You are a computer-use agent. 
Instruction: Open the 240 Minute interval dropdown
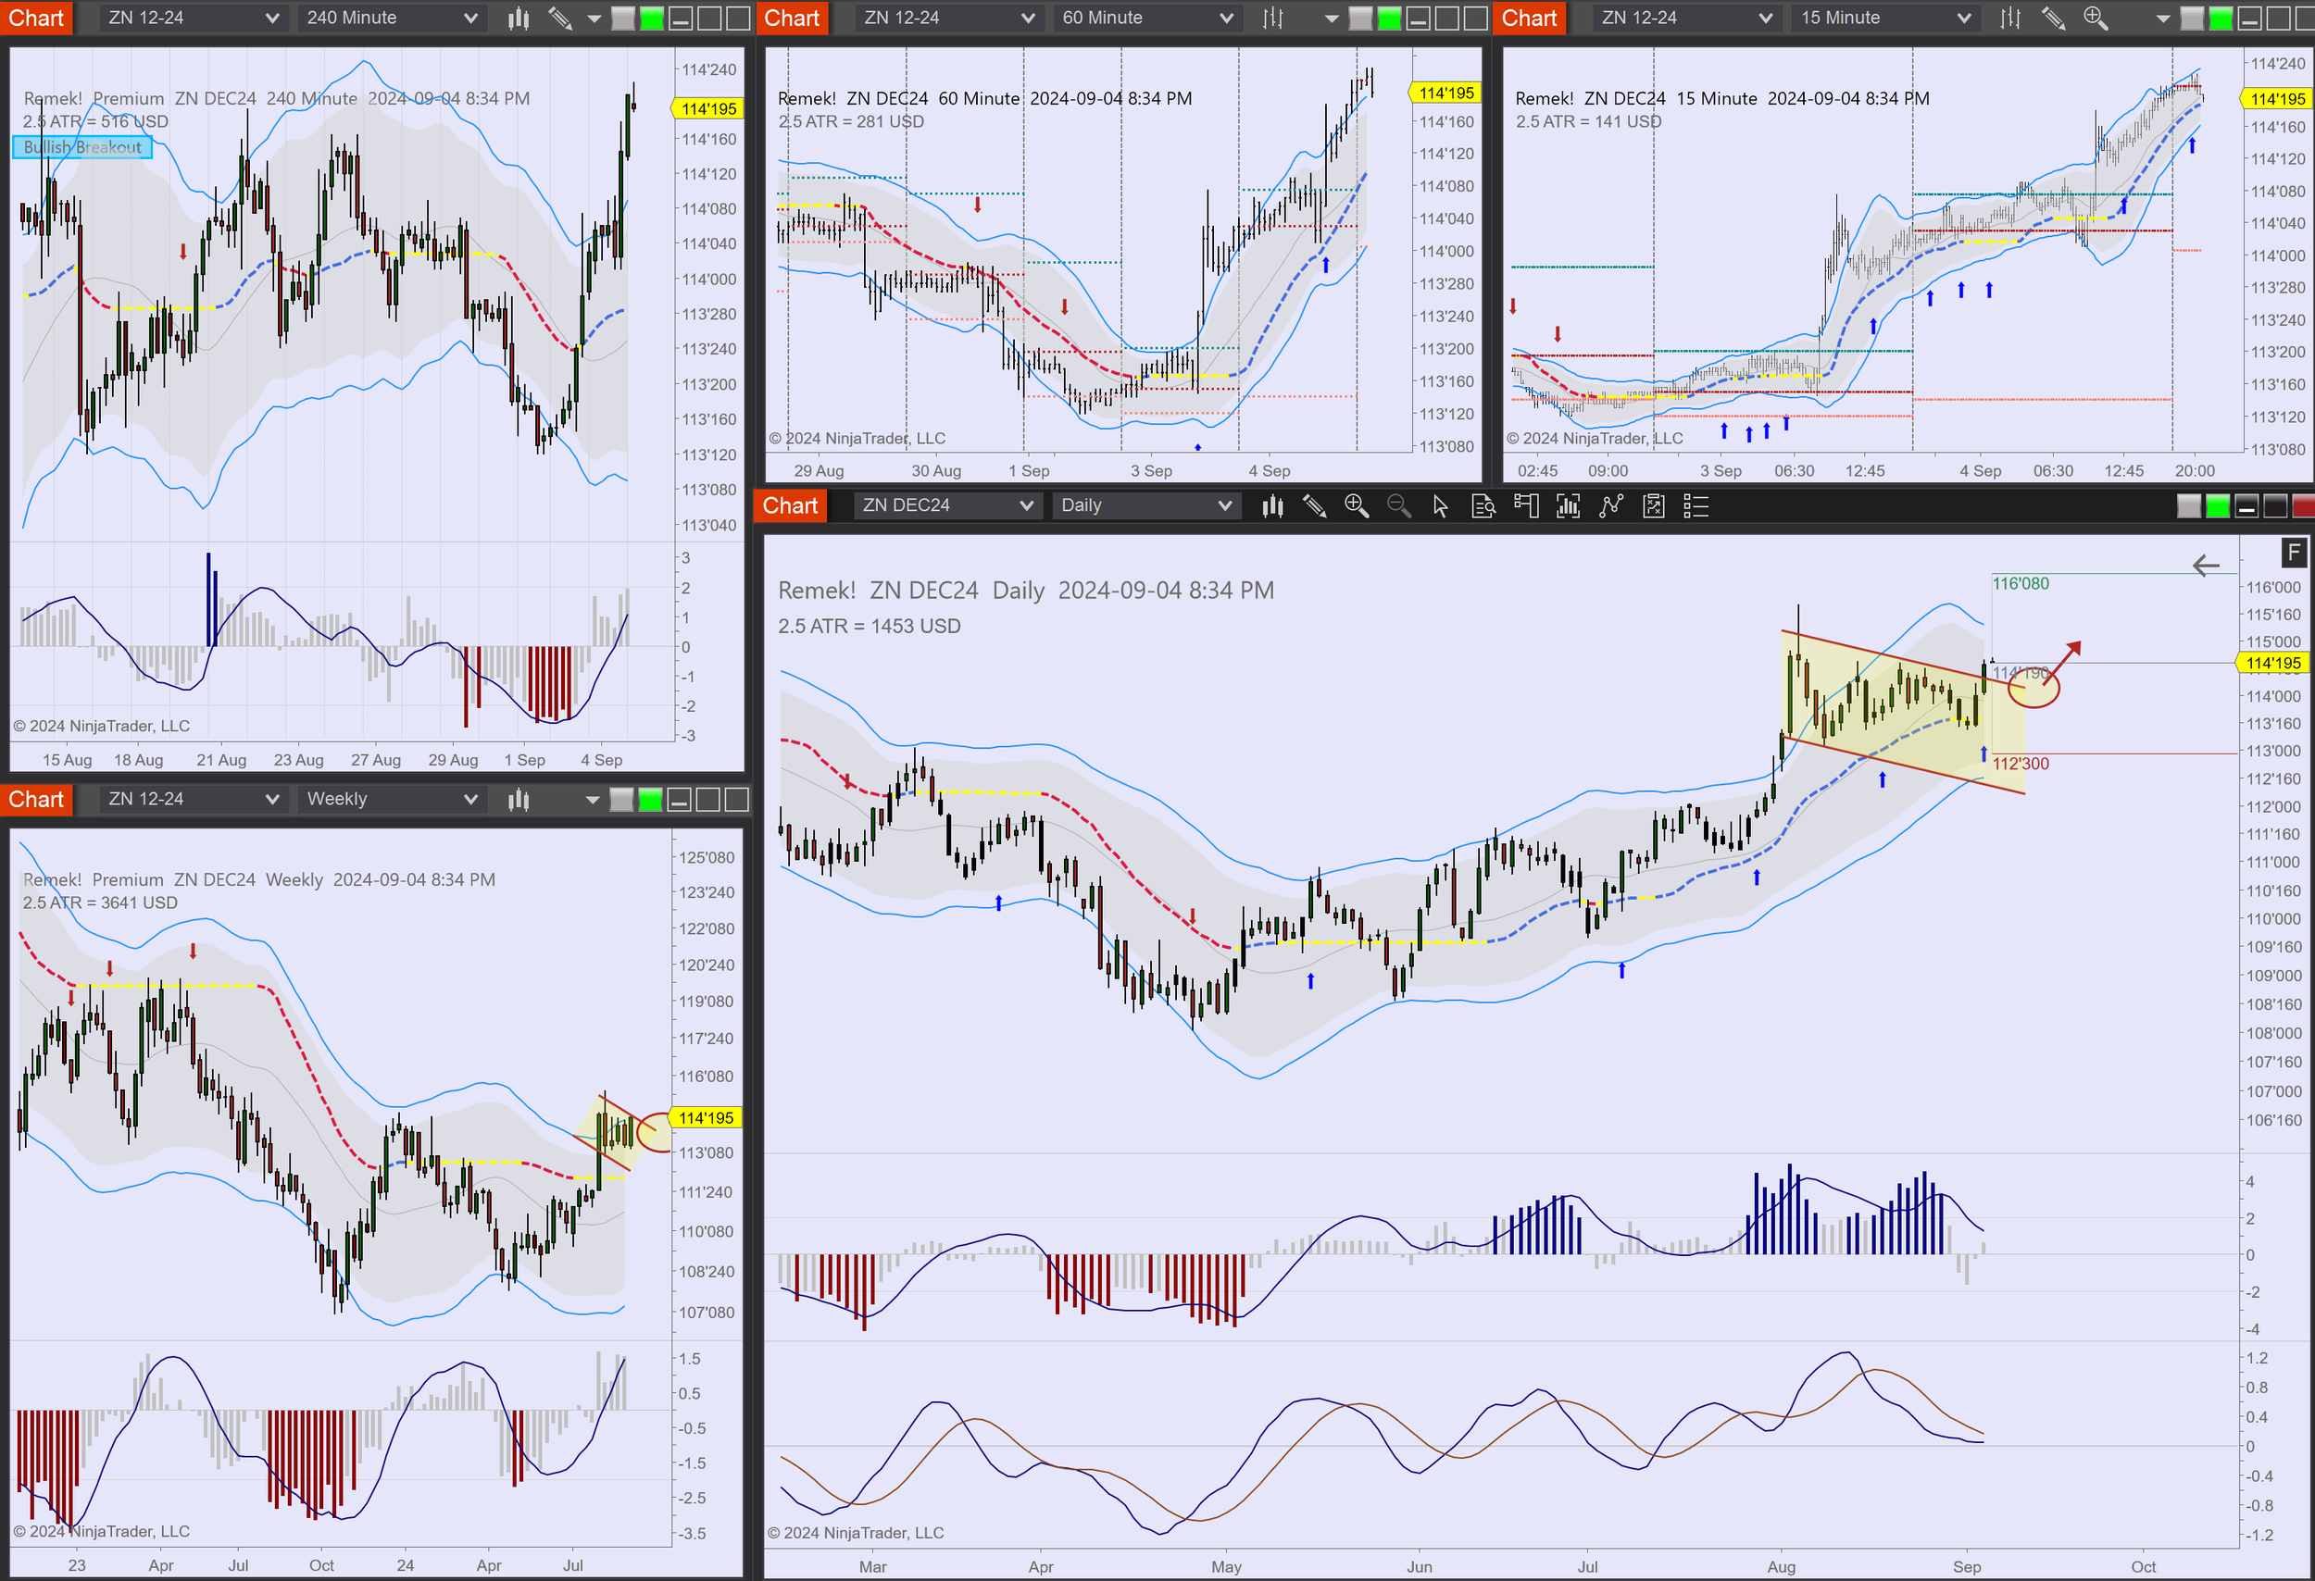(392, 18)
